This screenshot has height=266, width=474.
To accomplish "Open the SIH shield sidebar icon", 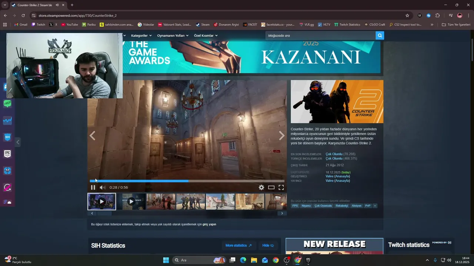I will [x=7, y=137].
